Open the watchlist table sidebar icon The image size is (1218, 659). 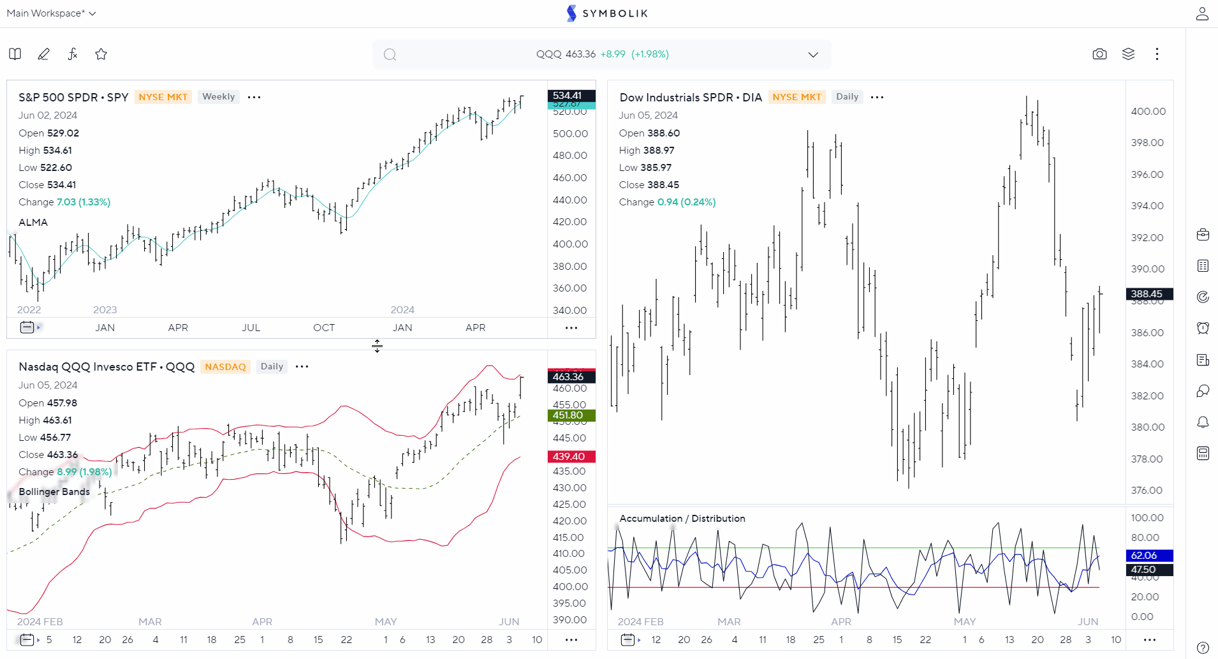click(x=1203, y=266)
